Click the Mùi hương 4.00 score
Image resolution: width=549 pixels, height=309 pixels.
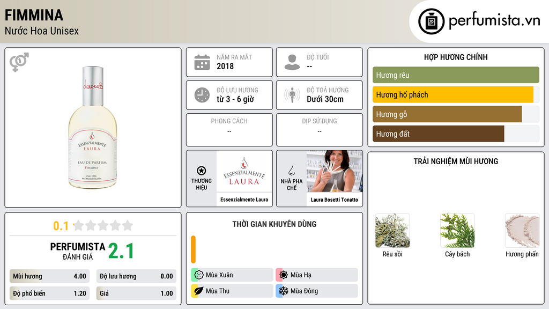49,276
